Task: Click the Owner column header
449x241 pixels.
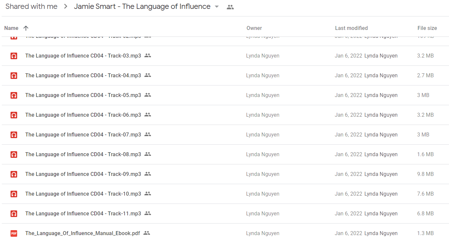Action: 254,28
